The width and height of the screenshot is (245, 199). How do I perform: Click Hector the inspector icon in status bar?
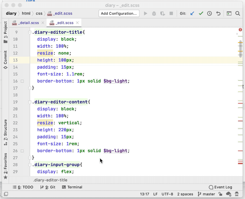pyautogui.click(x=237, y=194)
